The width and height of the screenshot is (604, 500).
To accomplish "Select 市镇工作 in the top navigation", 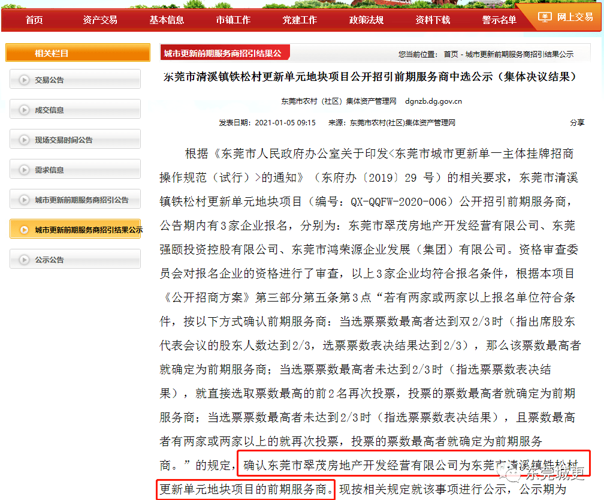I will [233, 20].
